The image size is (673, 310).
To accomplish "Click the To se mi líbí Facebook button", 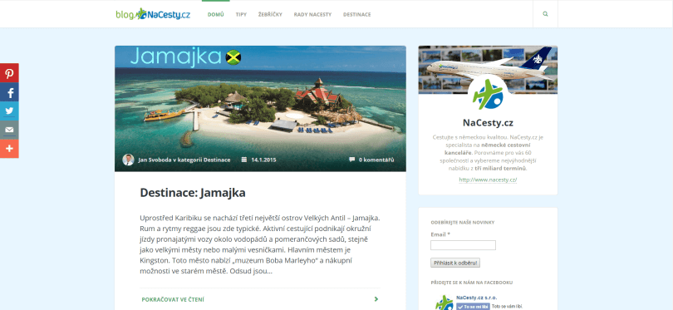I will tap(474, 307).
